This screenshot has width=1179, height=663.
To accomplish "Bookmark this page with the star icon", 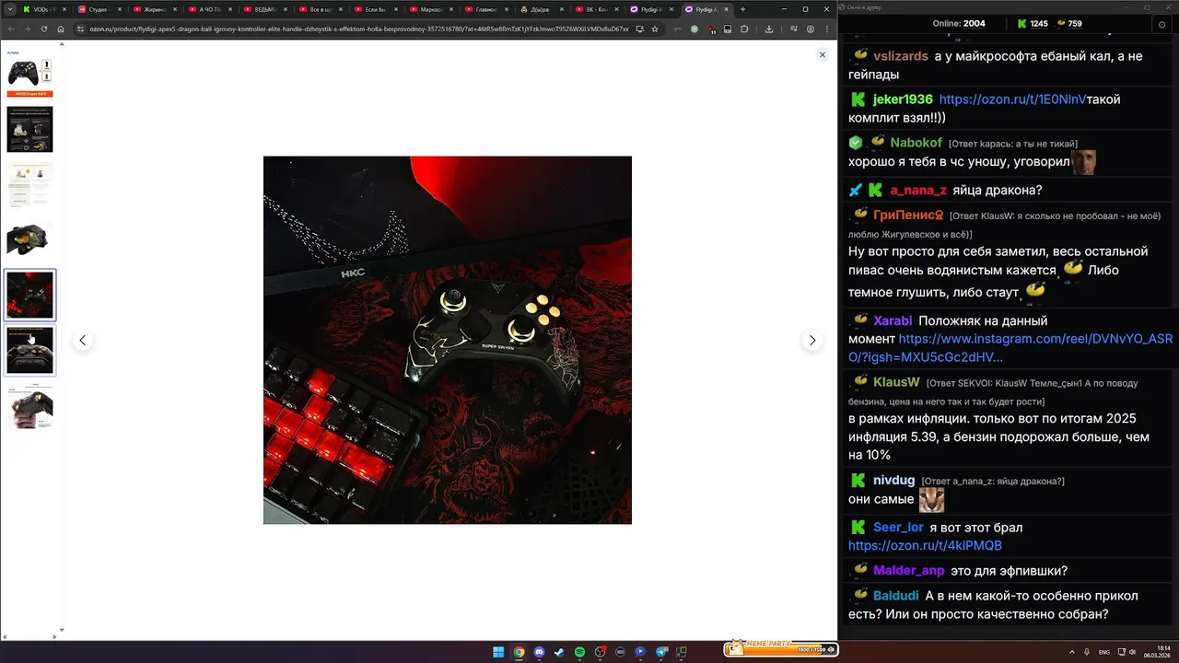I will point(655,29).
